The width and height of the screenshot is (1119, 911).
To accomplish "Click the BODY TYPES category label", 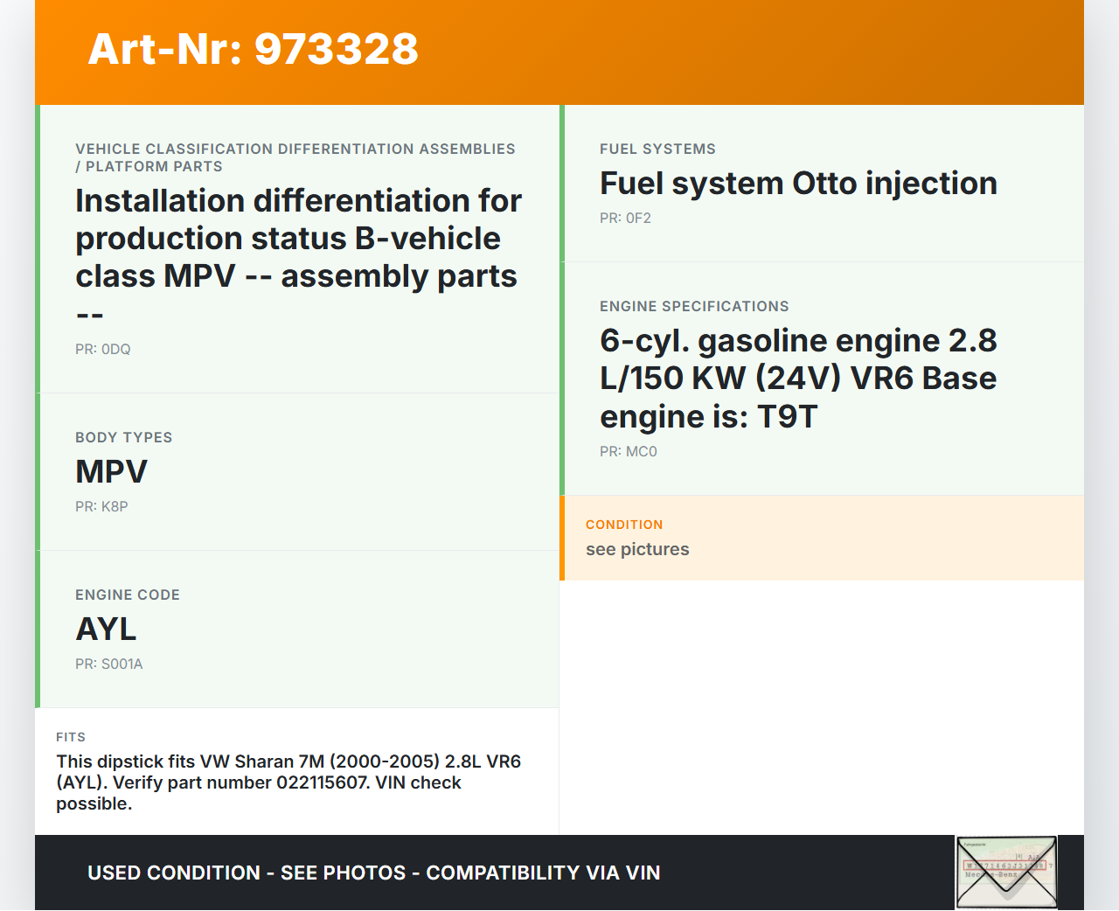I will tap(123, 437).
